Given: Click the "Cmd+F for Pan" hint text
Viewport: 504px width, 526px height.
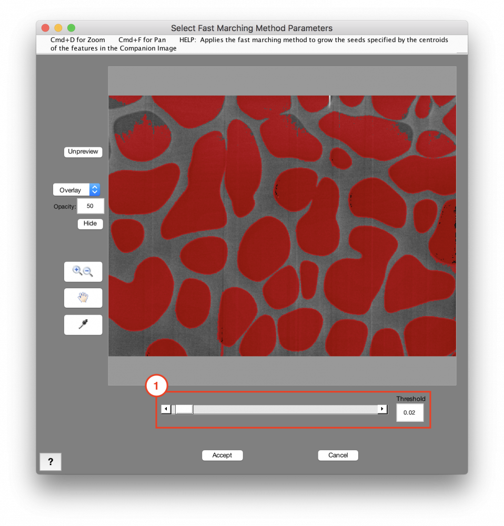Looking at the screenshot, I should (142, 40).
